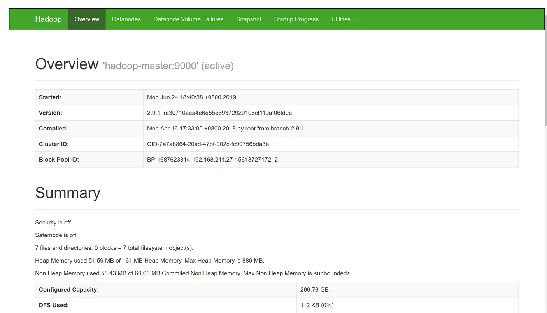The height and width of the screenshot is (313, 547).
Task: Select version value 2.9.1, re30710aea4e6e55e...
Action: (219, 113)
